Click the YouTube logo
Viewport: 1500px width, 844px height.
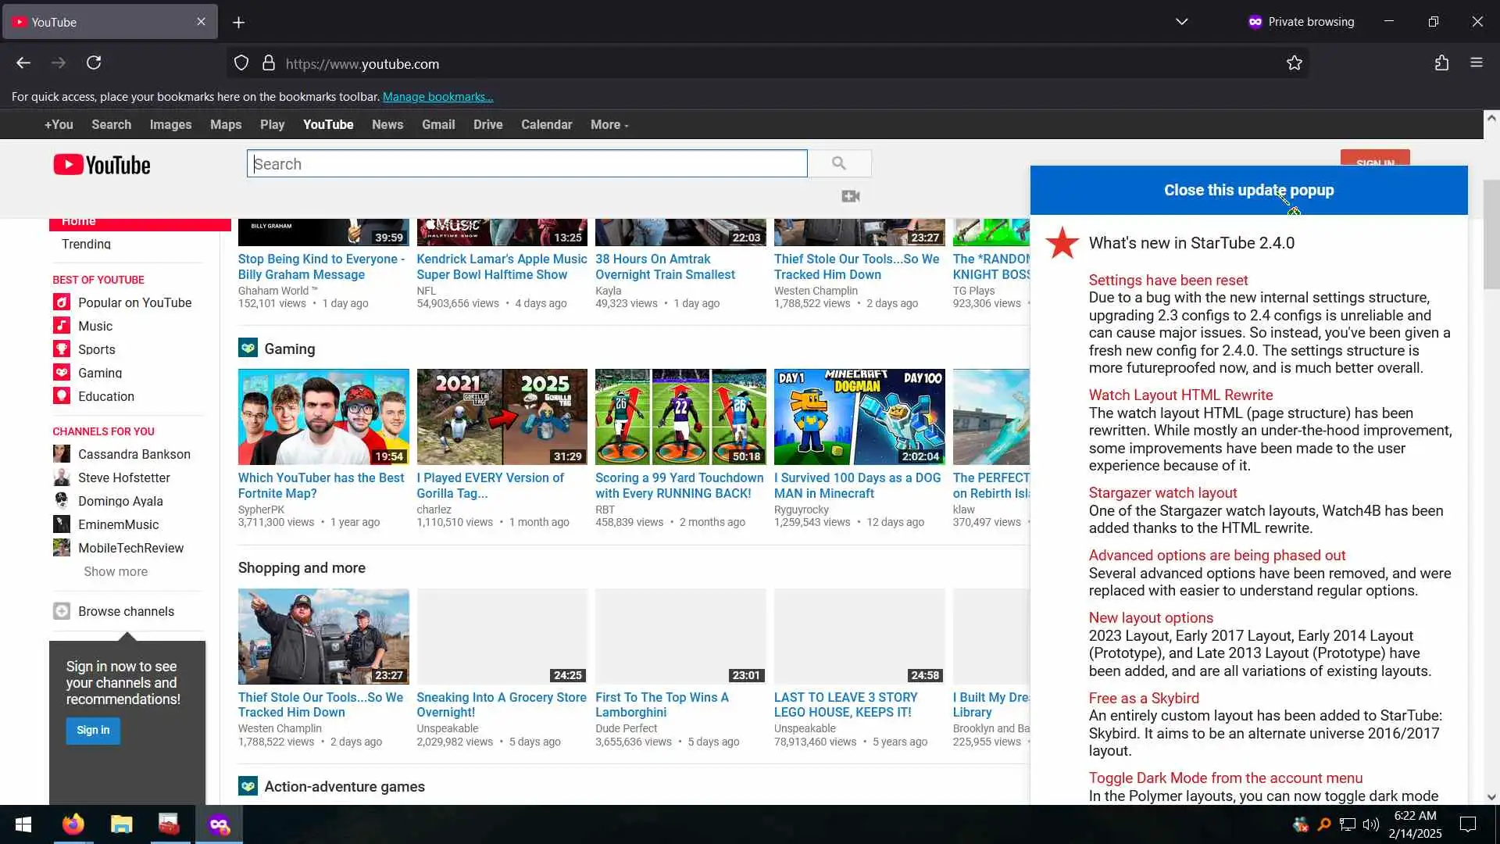tap(102, 165)
